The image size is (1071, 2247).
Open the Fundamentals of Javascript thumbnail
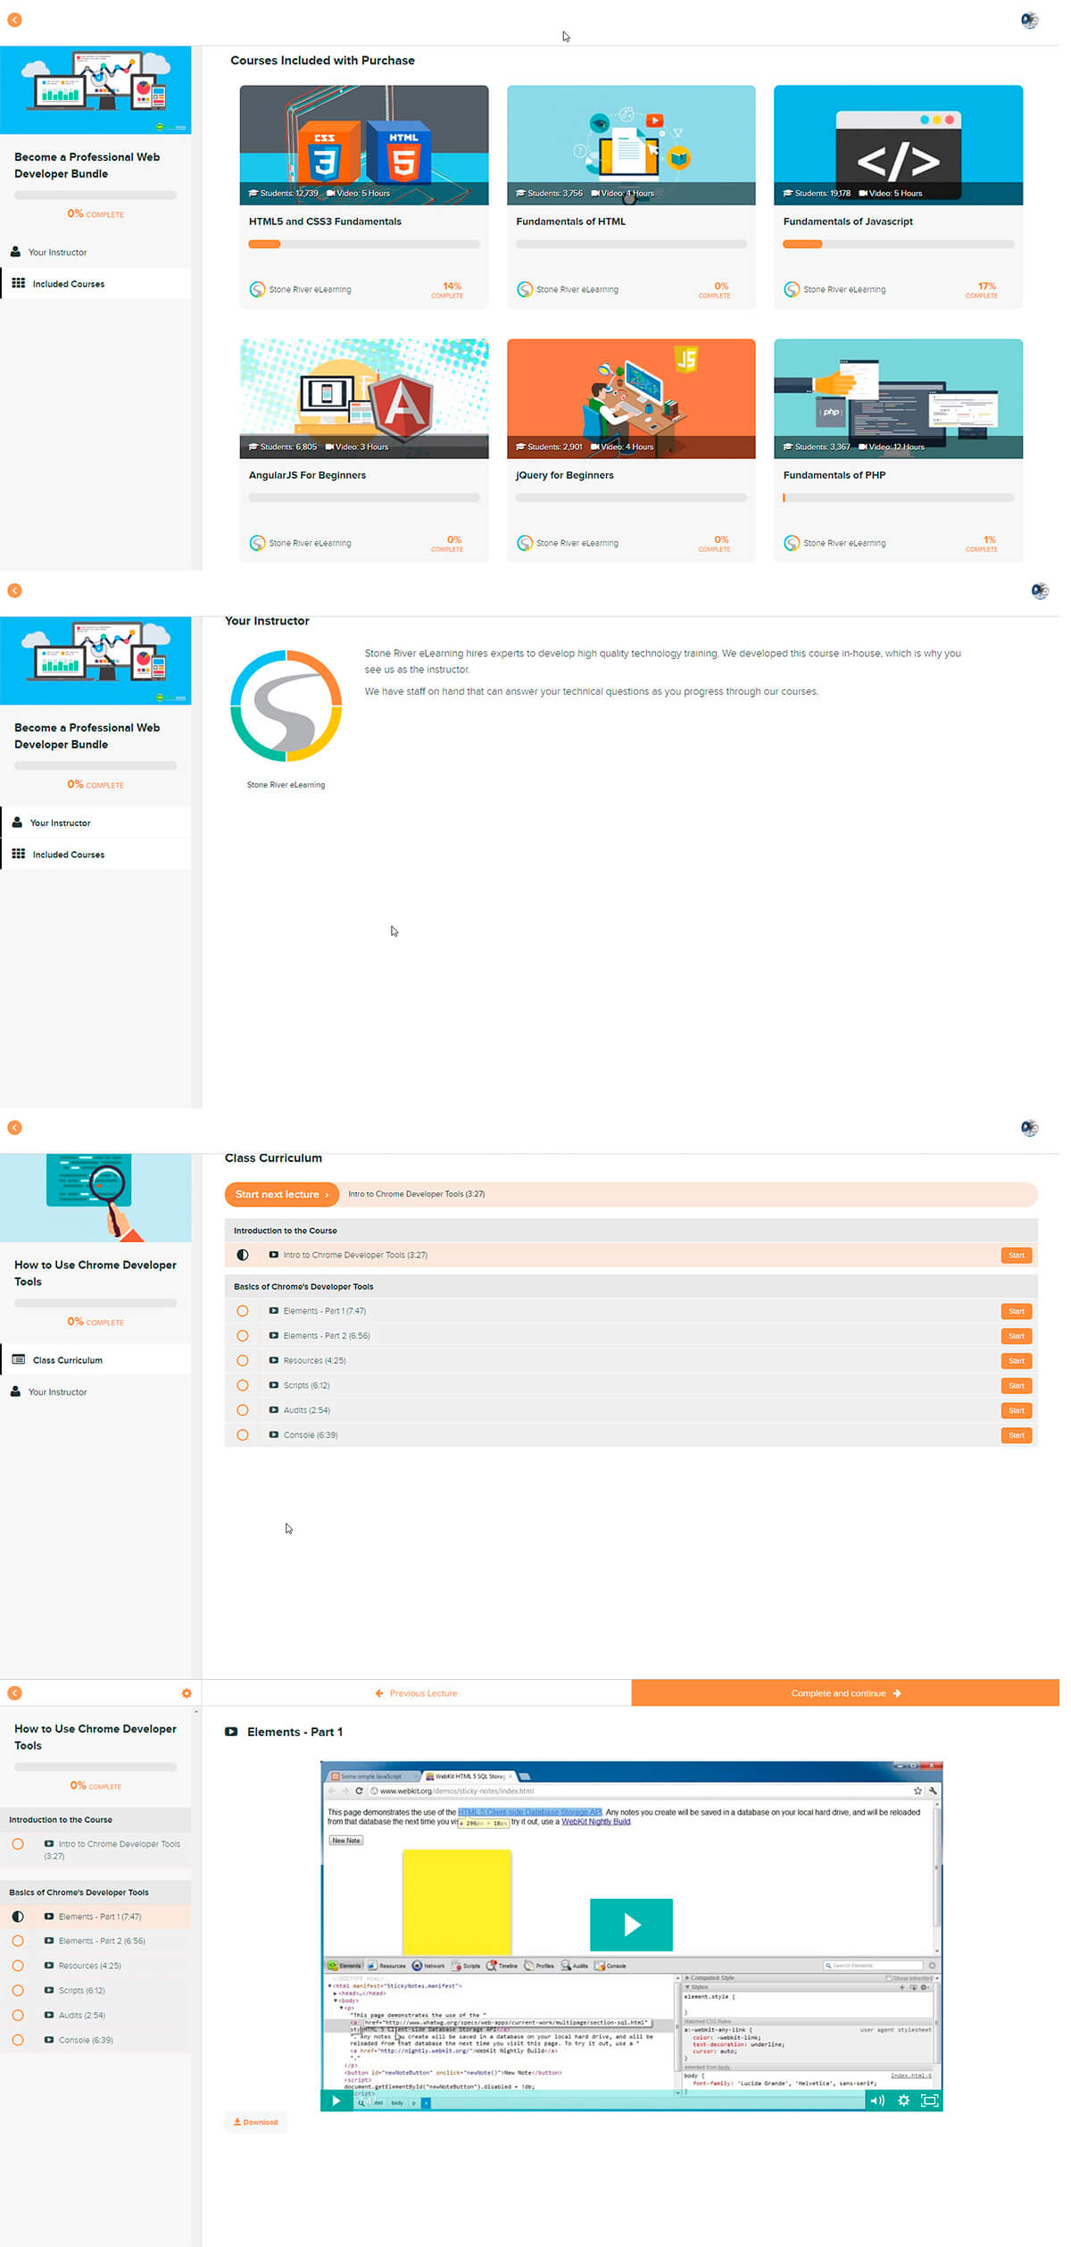tap(898, 145)
